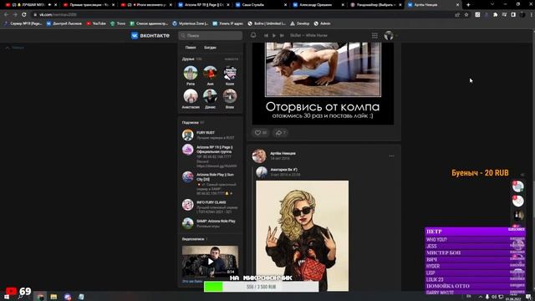535x301 pixels.
Task: Show hidden system tray icons
Action: coord(480,297)
